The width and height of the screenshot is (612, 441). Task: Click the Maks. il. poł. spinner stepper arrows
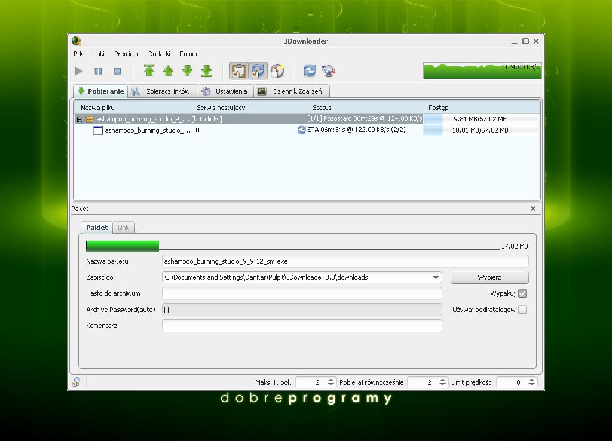pos(331,382)
